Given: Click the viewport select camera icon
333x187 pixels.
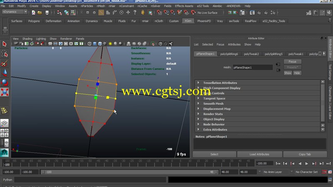Looking at the screenshot, I should (16, 44).
